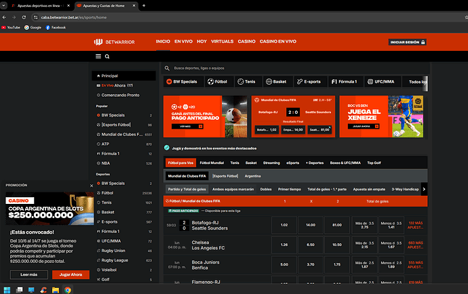Open Rugby Union in Deportes list
This screenshot has width=468, height=294.
123,251
